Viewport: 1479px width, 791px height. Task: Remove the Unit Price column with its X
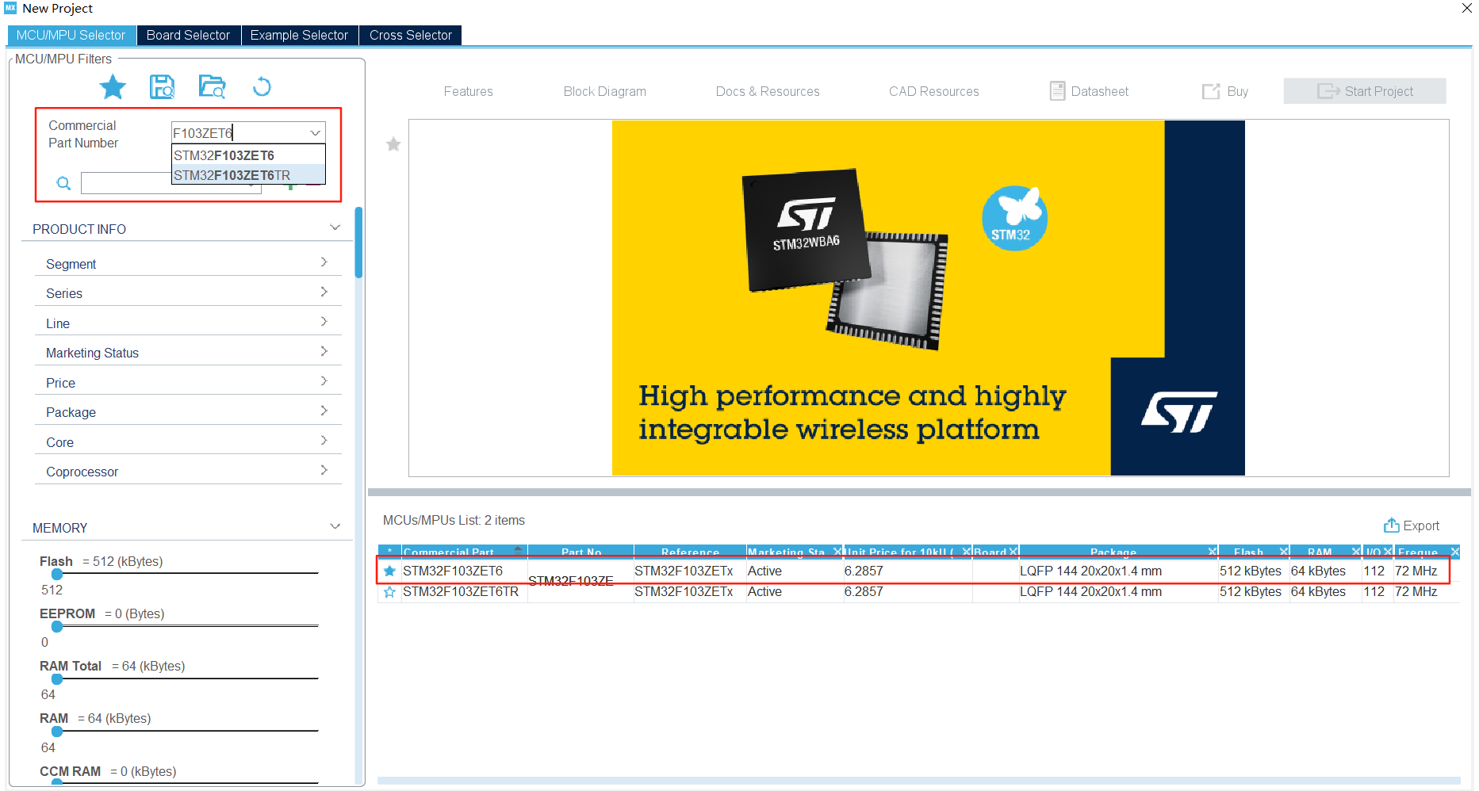(967, 552)
